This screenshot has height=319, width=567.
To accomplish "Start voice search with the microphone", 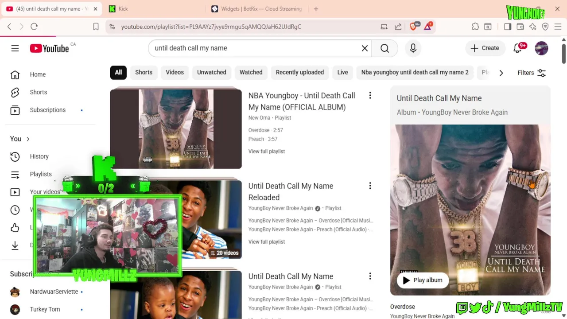I will pos(413,48).
